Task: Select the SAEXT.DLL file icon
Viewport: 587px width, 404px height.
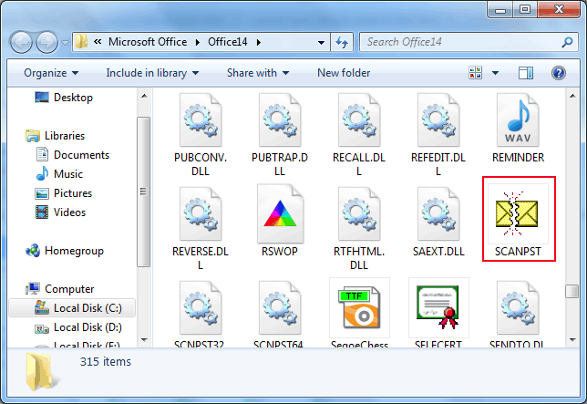Action: coord(438,213)
